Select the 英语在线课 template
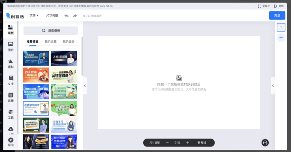The image size is (291, 152). pos(64,75)
